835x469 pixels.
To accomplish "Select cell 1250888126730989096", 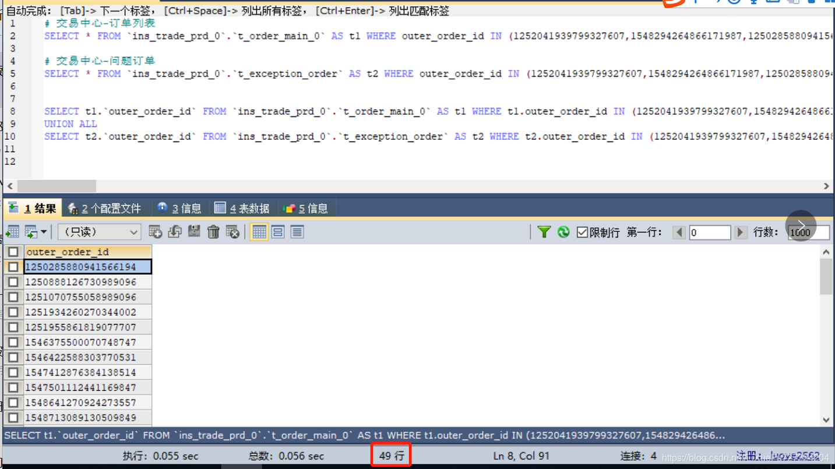I will click(87, 282).
